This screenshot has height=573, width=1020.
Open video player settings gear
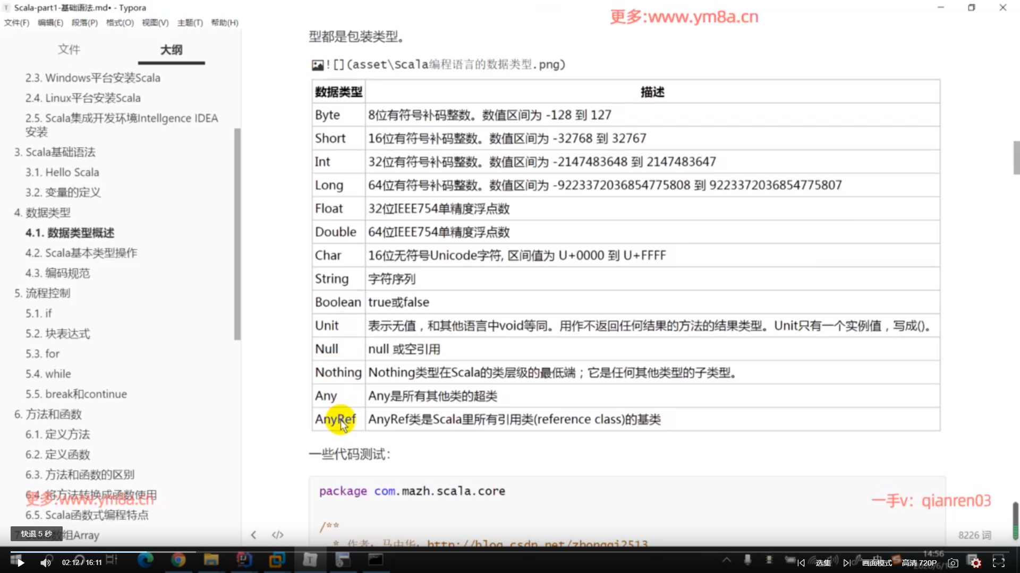coord(976,563)
